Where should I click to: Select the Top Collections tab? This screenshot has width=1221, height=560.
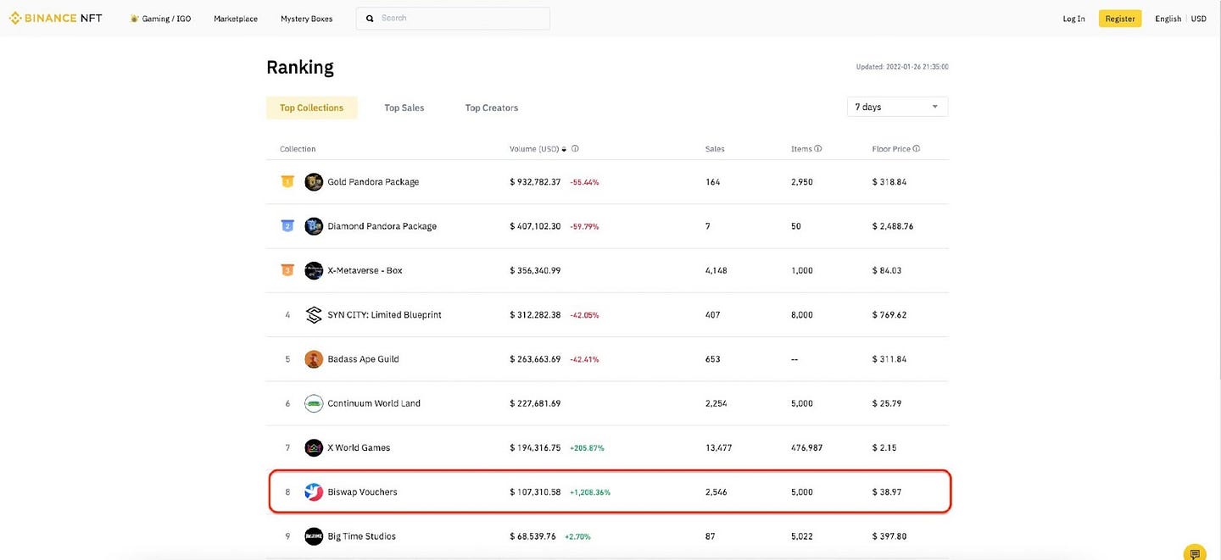coord(312,108)
